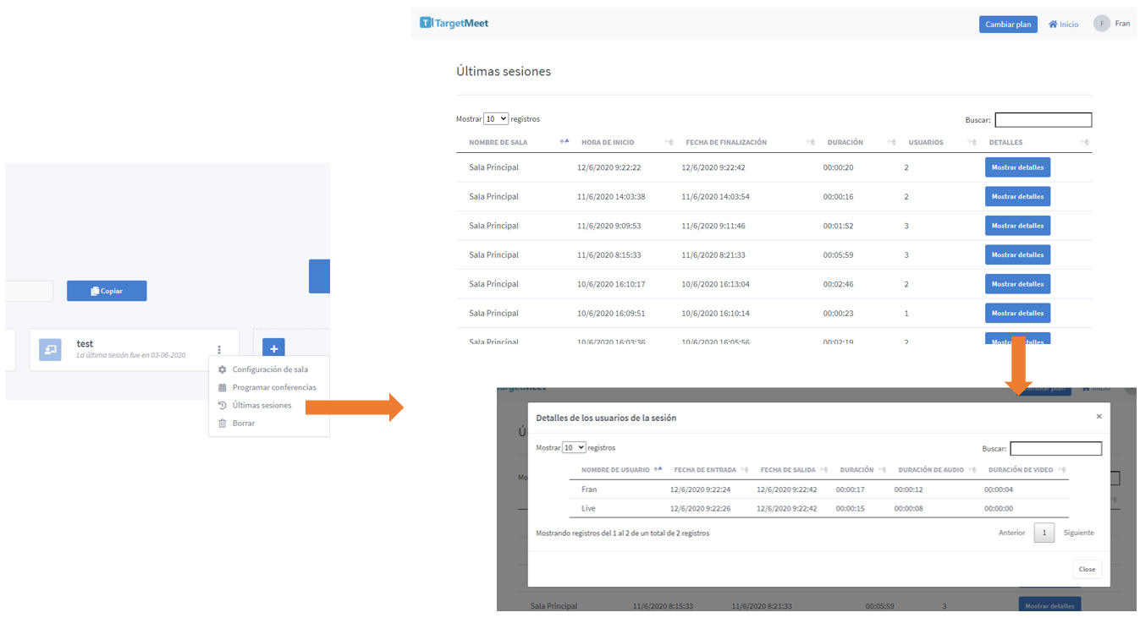This screenshot has width=1140, height=618.
Task: Click the test room name
Action: 85,343
